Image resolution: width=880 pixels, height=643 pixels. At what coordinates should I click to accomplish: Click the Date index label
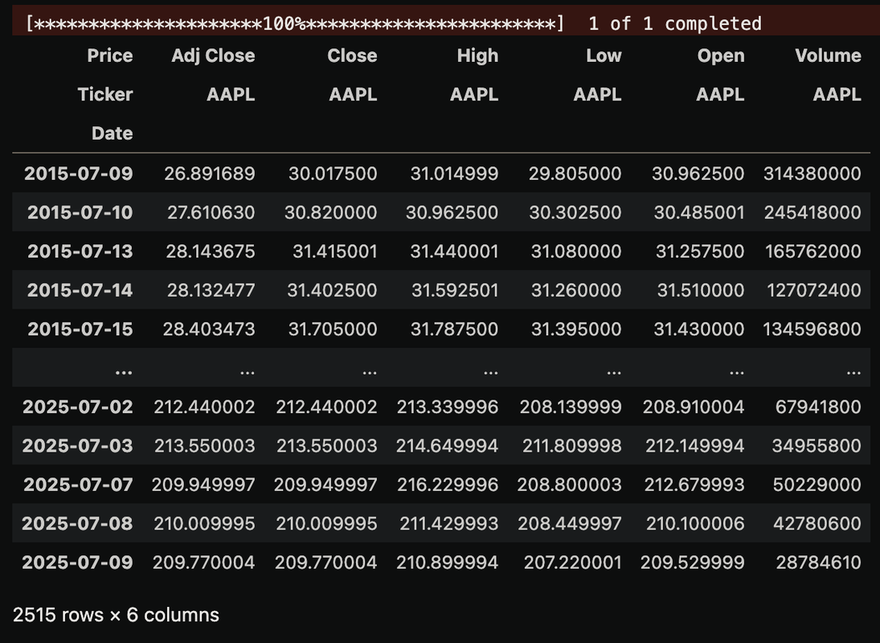(x=113, y=133)
